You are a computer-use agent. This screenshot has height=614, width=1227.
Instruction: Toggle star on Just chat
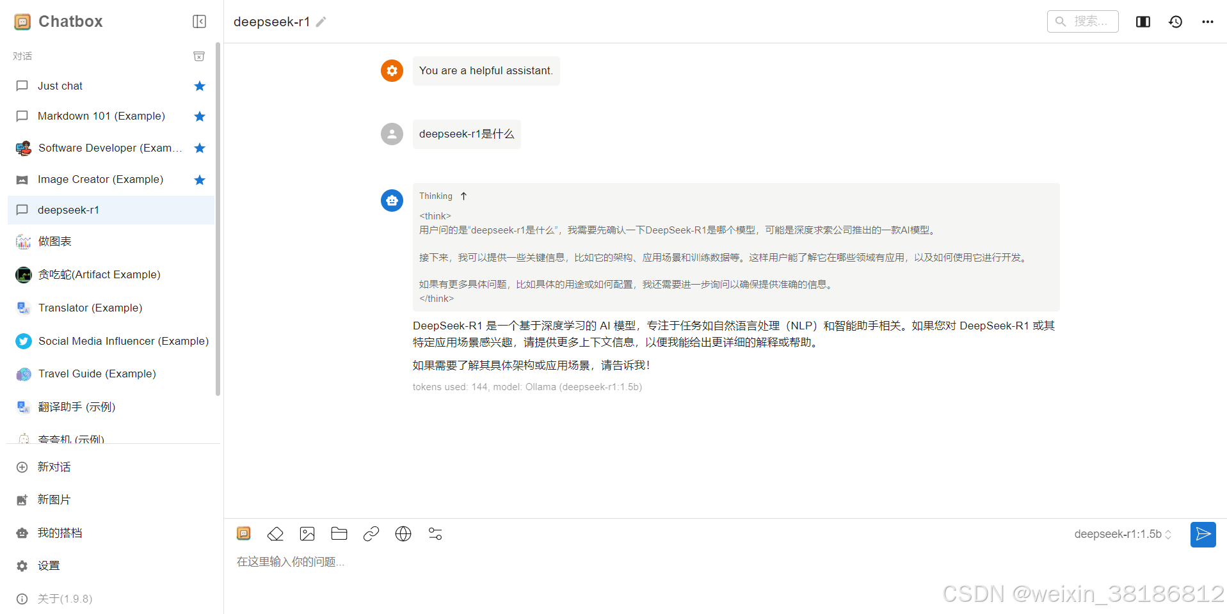pos(200,86)
